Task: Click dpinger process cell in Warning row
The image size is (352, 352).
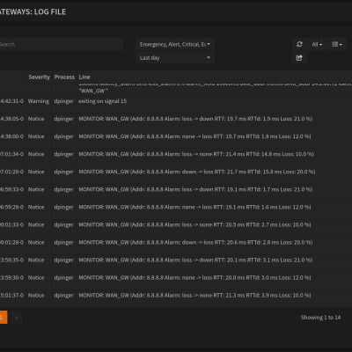Action: (x=63, y=101)
